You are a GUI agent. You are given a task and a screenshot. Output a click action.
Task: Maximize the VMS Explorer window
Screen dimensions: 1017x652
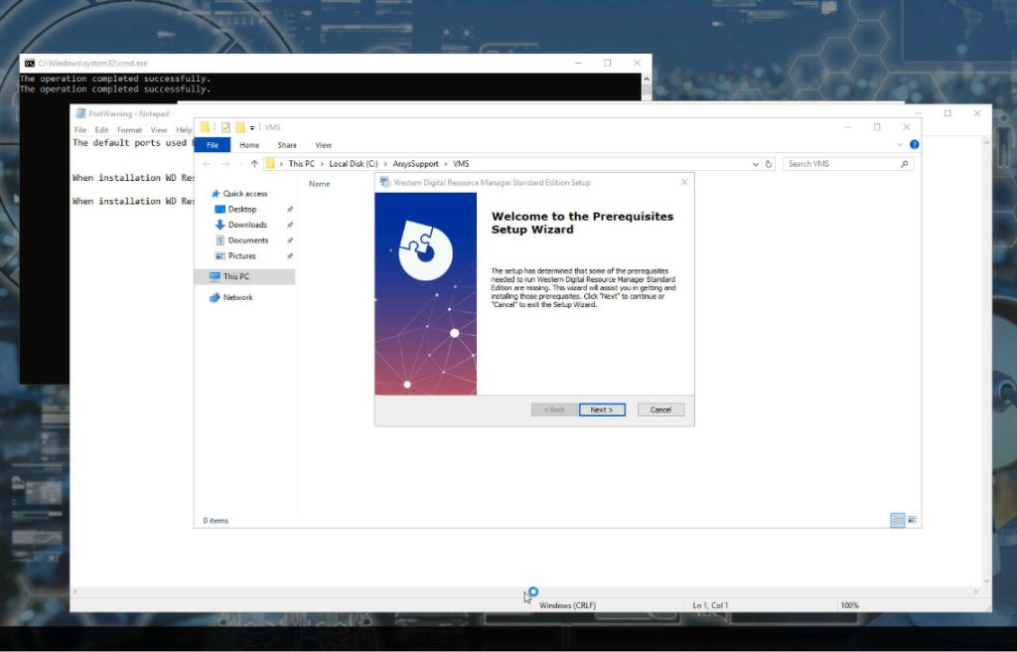point(877,127)
